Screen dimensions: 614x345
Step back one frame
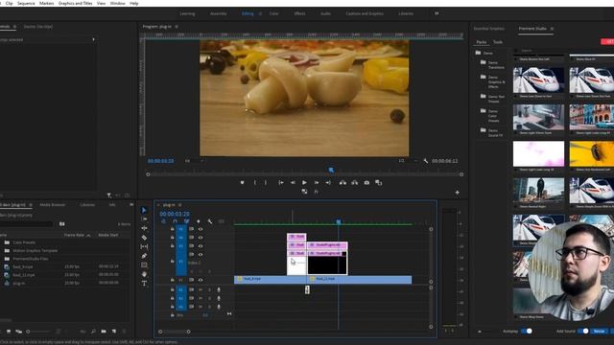tap(293, 183)
